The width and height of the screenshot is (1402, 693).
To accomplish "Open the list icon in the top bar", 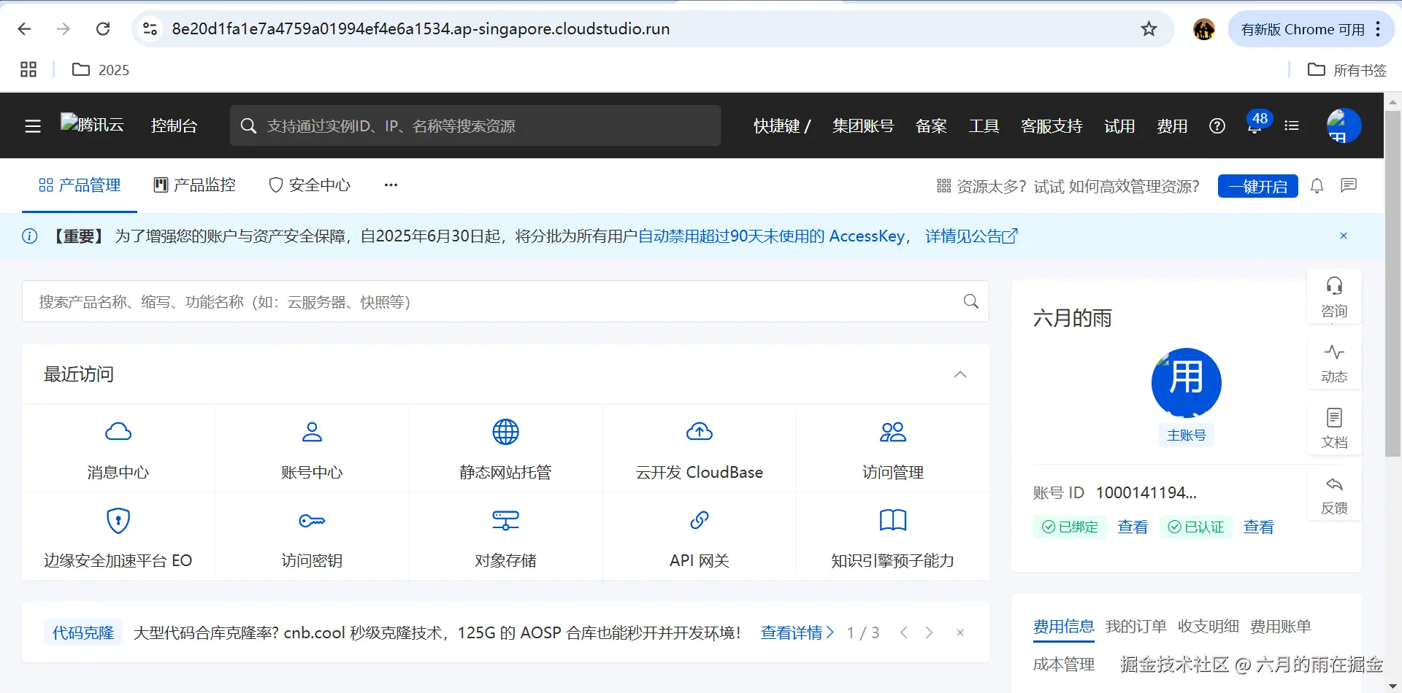I will coord(1292,126).
